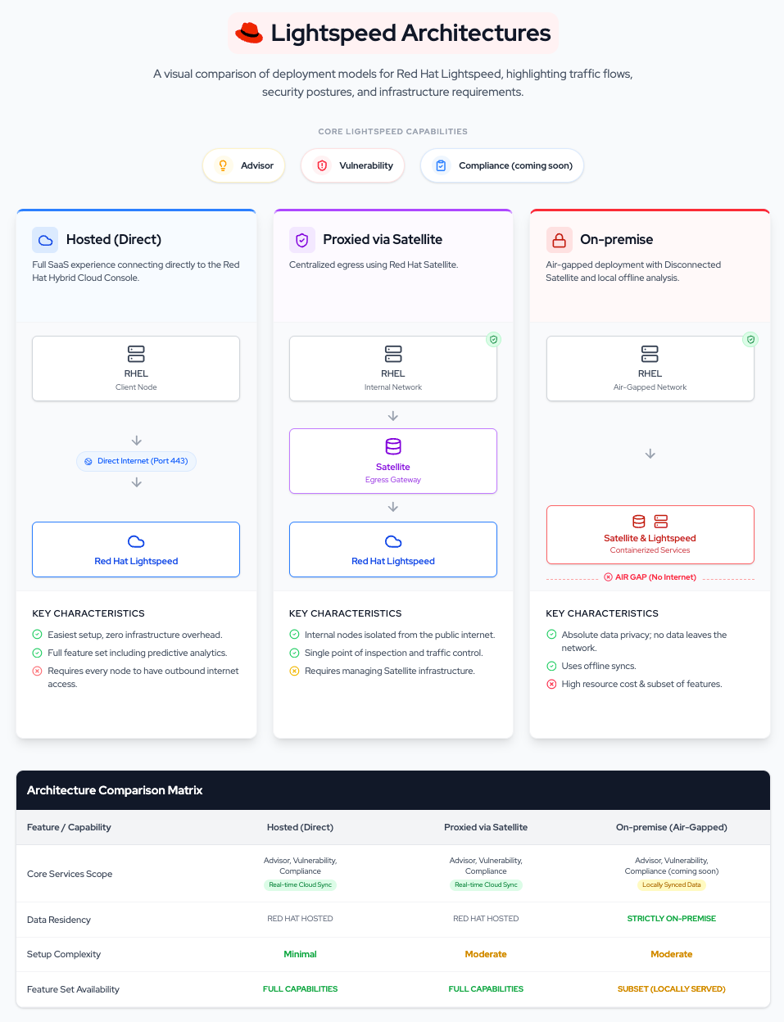The image size is (784, 1022).
Task: Click the Advisor lightbulb icon
Action: (x=223, y=165)
